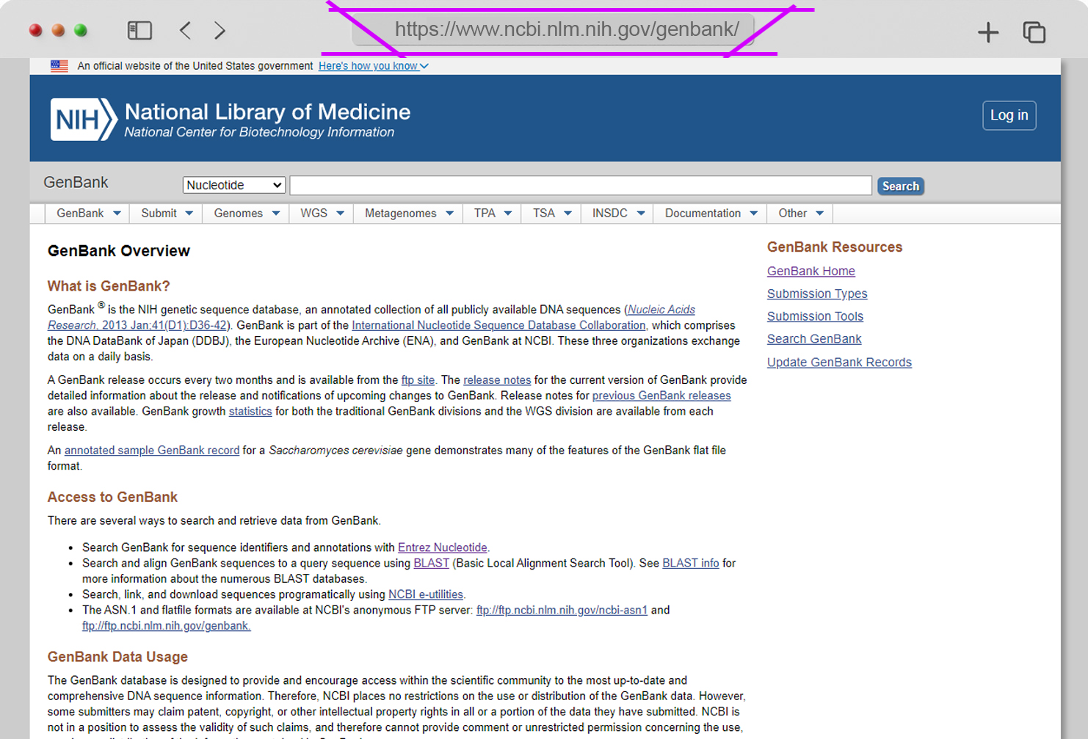Click the NIH logo
The height and width of the screenshot is (739, 1088).
[83, 119]
